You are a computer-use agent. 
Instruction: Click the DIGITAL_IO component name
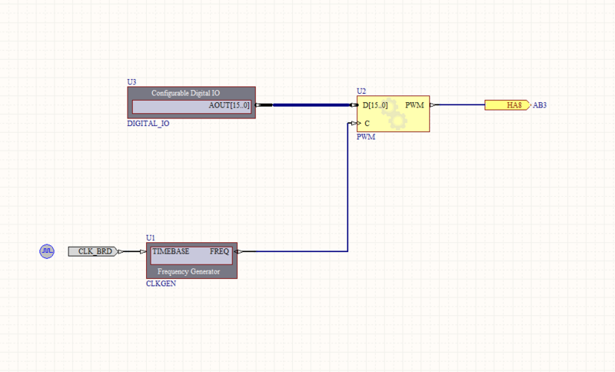[148, 123]
